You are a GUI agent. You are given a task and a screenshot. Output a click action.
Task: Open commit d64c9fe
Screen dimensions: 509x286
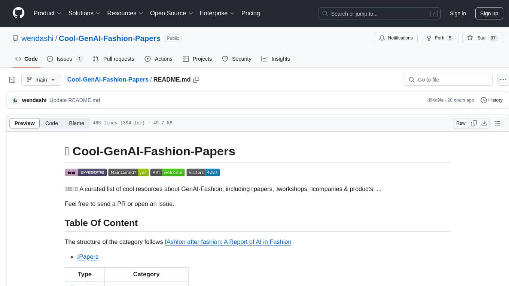[x=435, y=100]
